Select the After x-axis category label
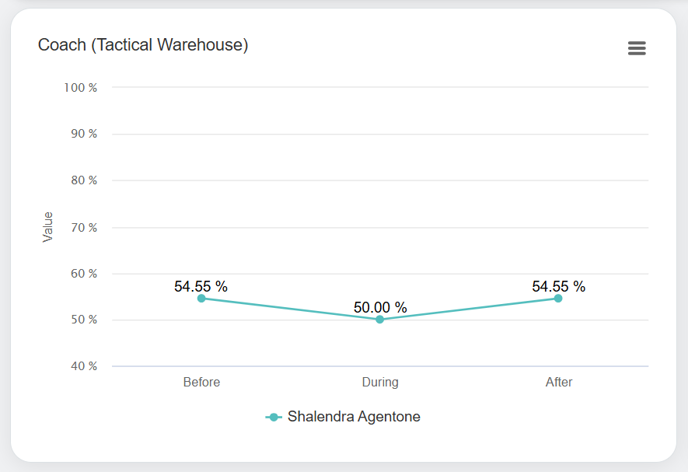The image size is (688, 472). click(x=558, y=382)
